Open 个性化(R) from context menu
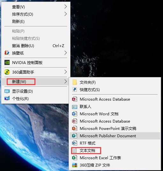The image size is (163, 171). click(x=36, y=99)
